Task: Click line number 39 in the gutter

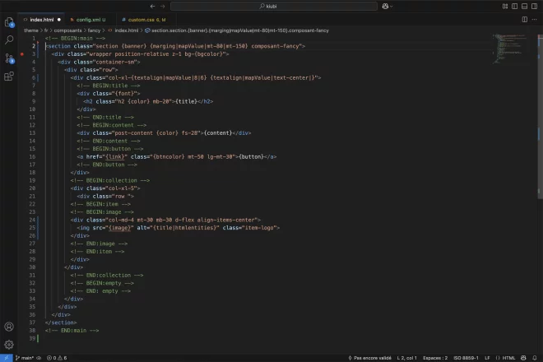Action: [32, 338]
